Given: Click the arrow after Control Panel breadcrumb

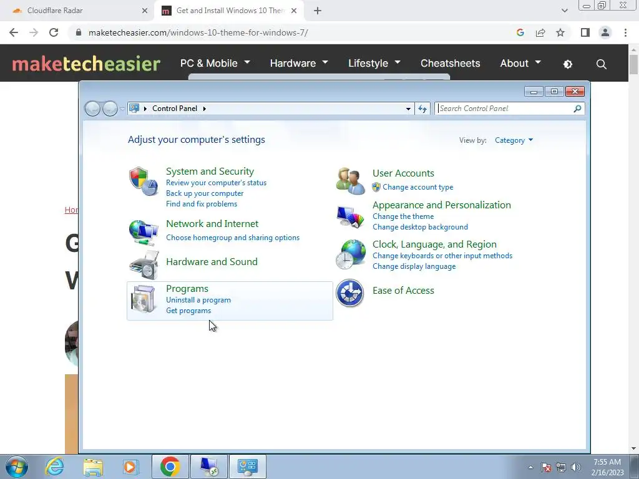Looking at the screenshot, I should coord(204,109).
